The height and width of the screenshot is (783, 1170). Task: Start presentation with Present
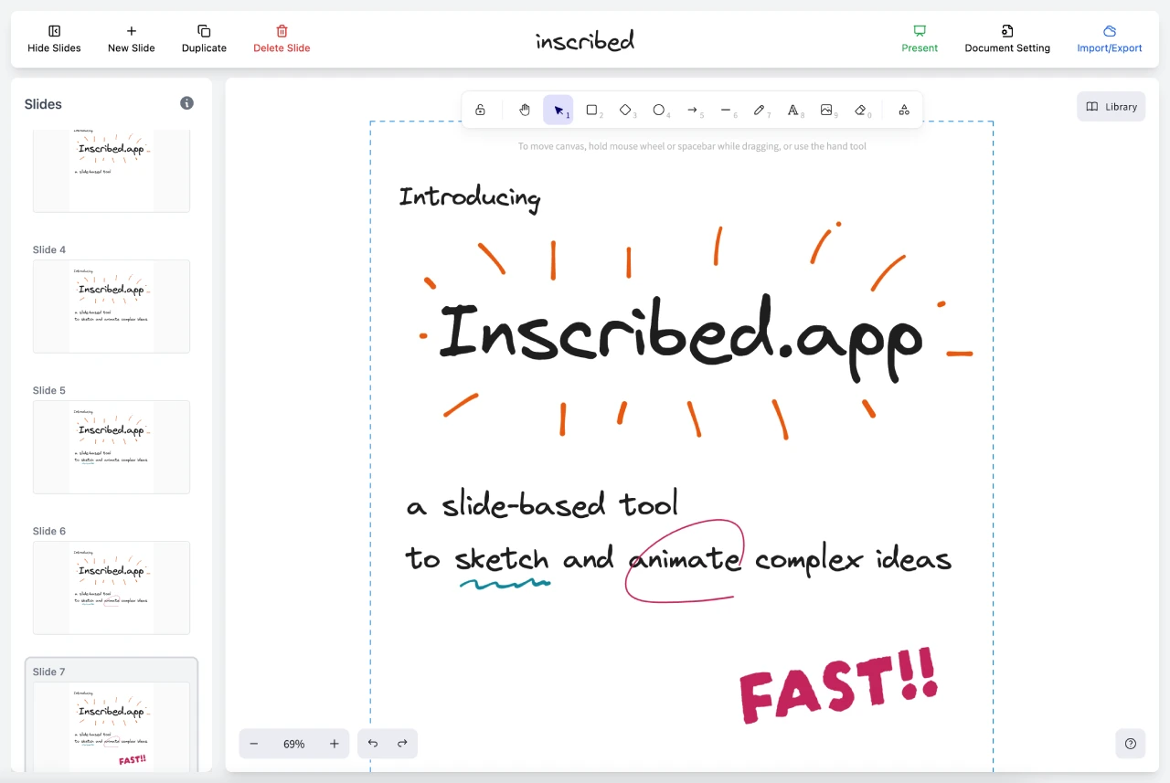point(920,39)
